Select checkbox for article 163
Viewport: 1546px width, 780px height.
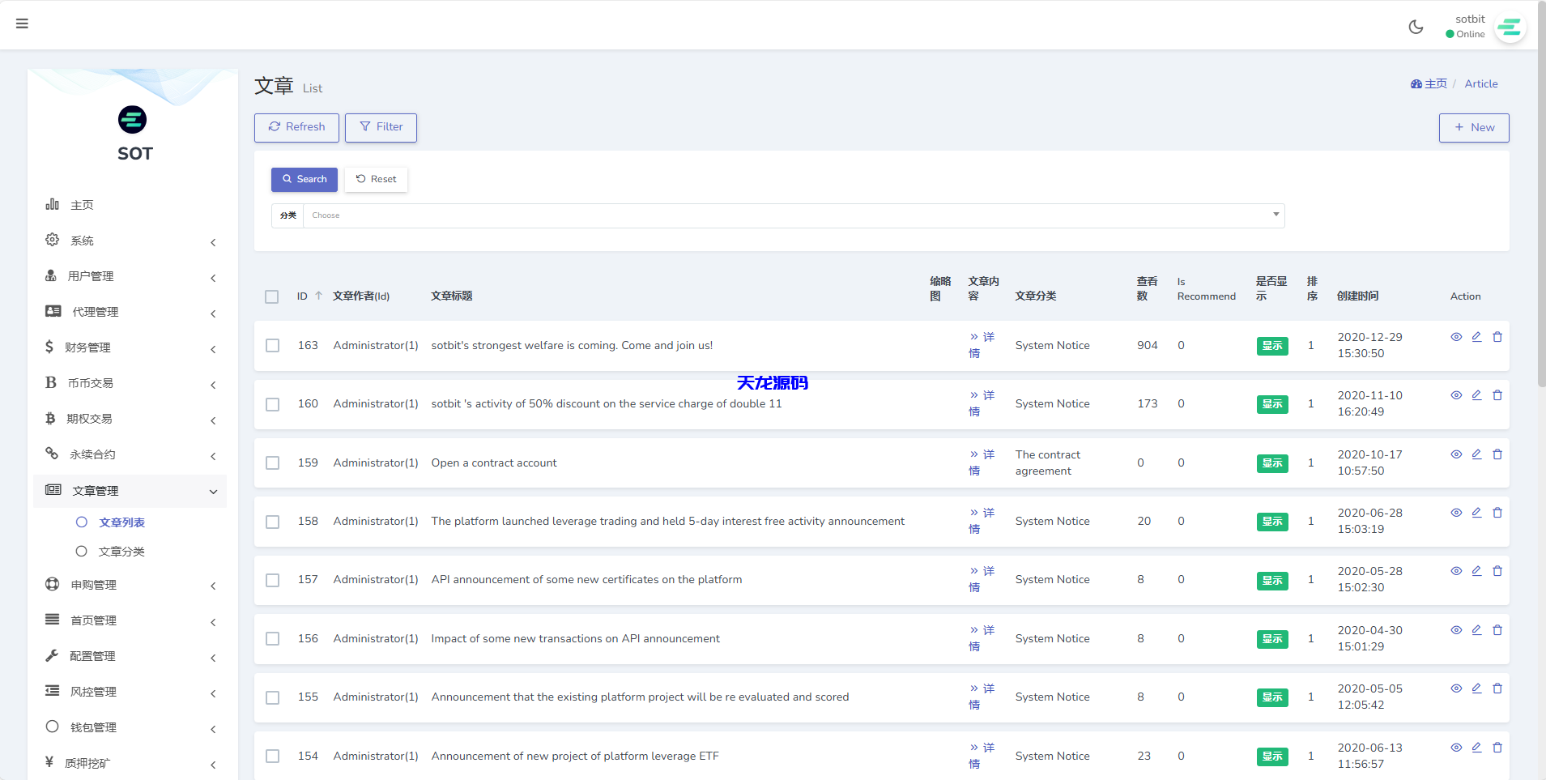click(273, 346)
